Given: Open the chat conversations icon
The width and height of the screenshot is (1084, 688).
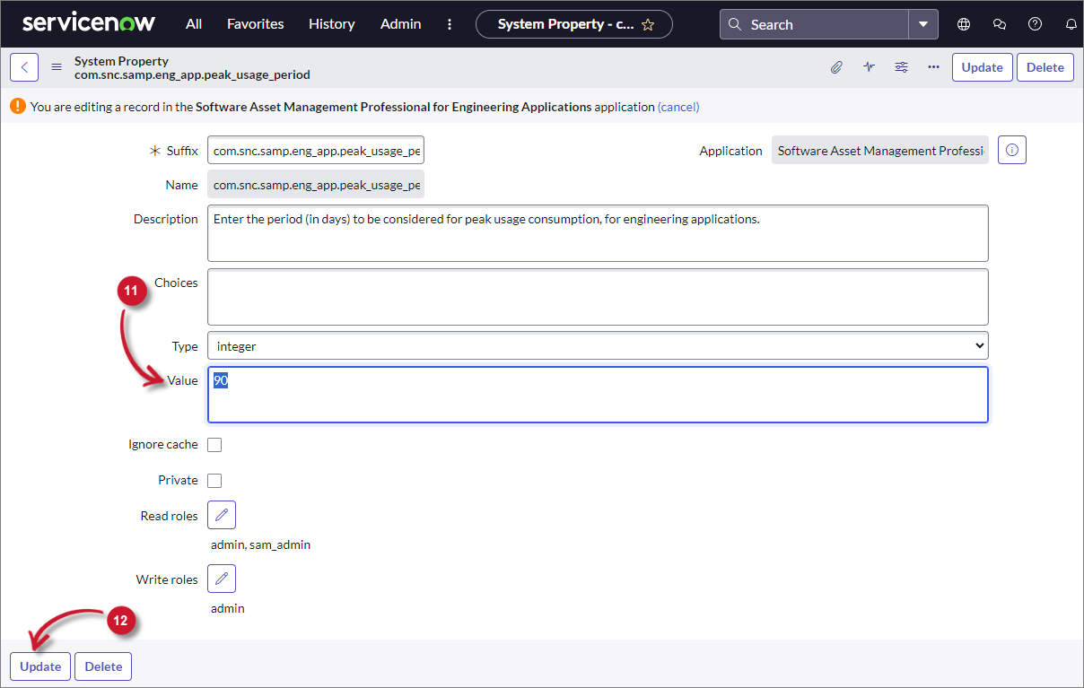Looking at the screenshot, I should (x=1000, y=24).
